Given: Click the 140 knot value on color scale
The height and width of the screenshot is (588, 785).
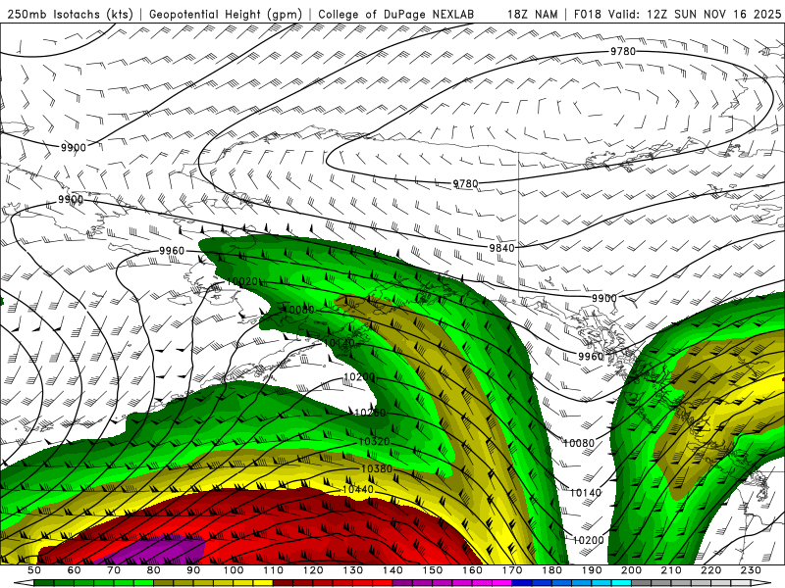Looking at the screenshot, I should [393, 570].
